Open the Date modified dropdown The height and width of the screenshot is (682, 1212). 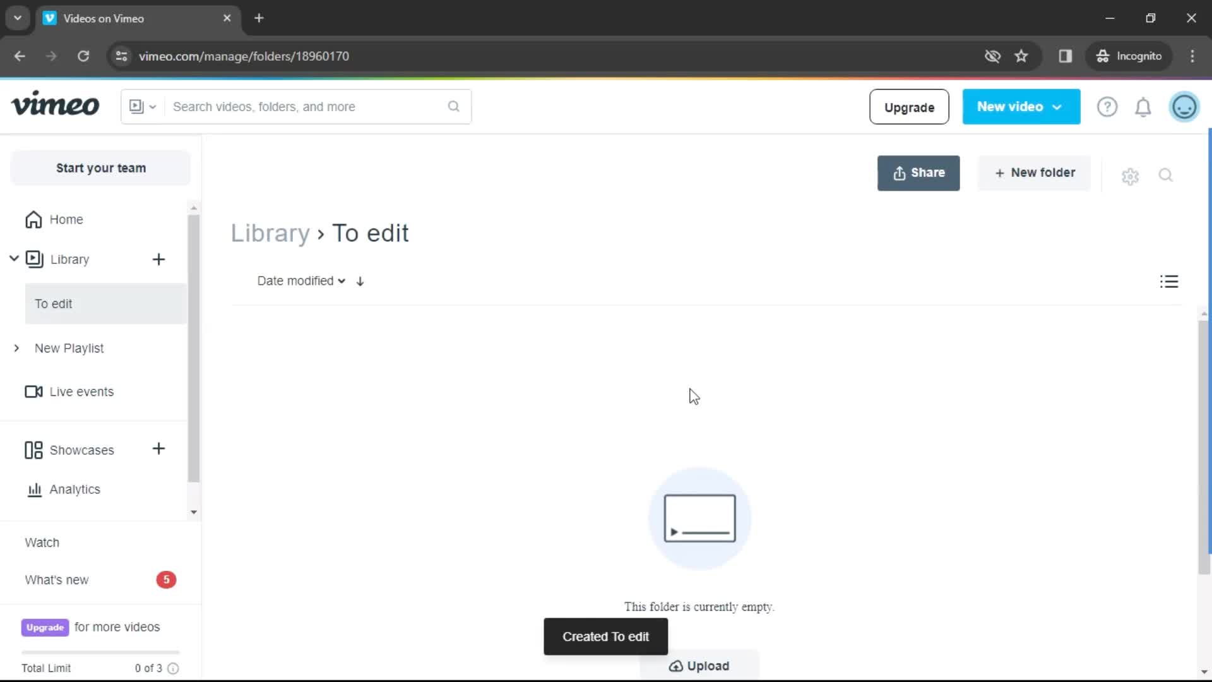click(x=301, y=280)
